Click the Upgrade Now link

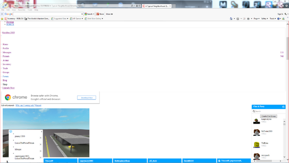(9, 88)
